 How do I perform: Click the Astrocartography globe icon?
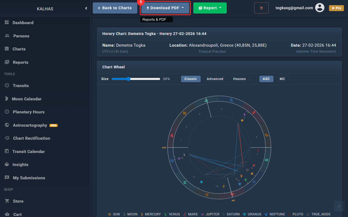pyautogui.click(x=7, y=125)
